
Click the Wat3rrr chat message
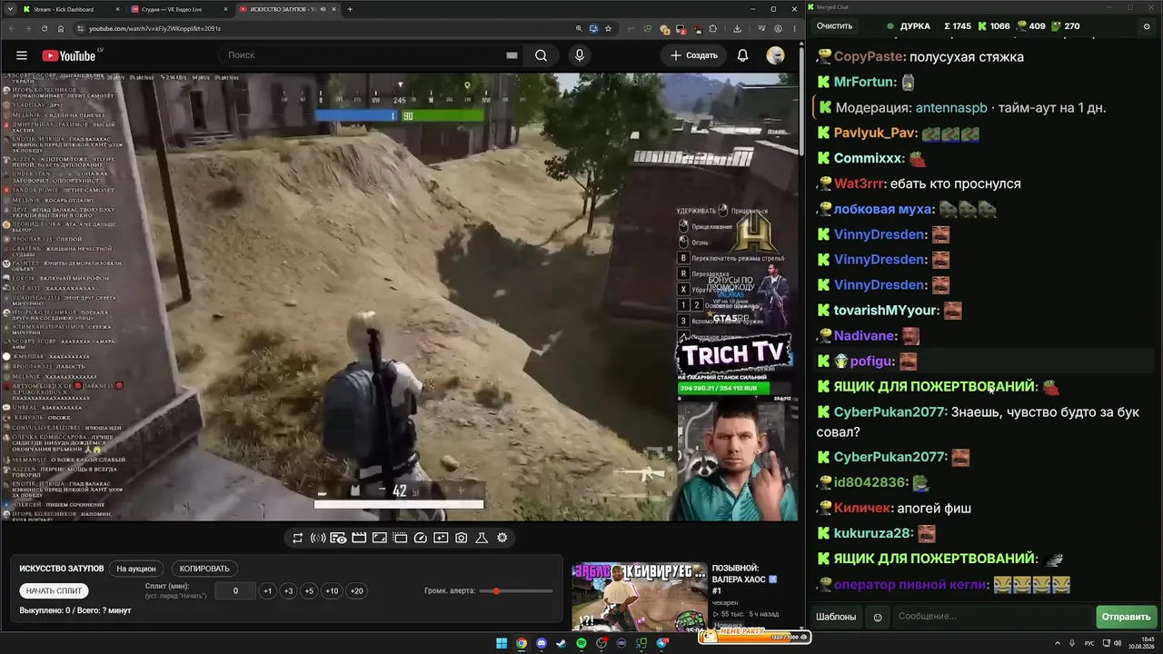click(x=918, y=183)
